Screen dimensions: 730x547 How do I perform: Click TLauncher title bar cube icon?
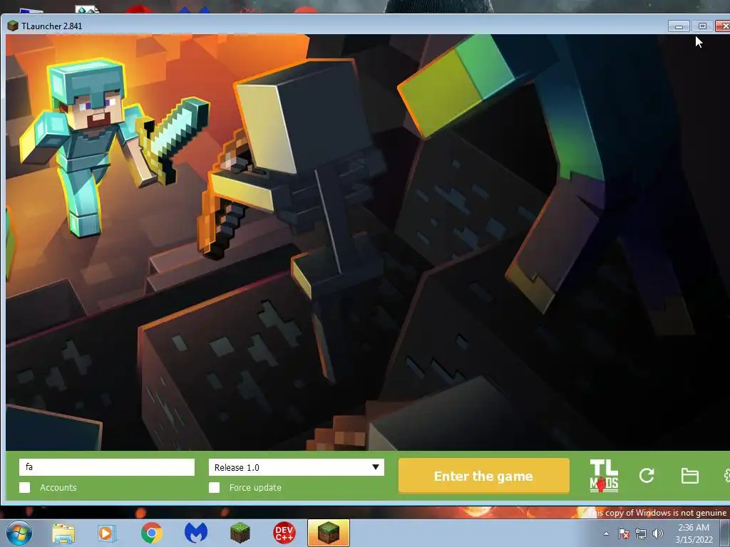(13, 26)
